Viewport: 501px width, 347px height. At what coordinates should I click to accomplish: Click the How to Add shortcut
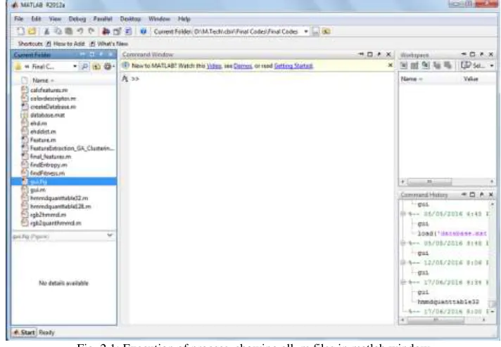65,44
